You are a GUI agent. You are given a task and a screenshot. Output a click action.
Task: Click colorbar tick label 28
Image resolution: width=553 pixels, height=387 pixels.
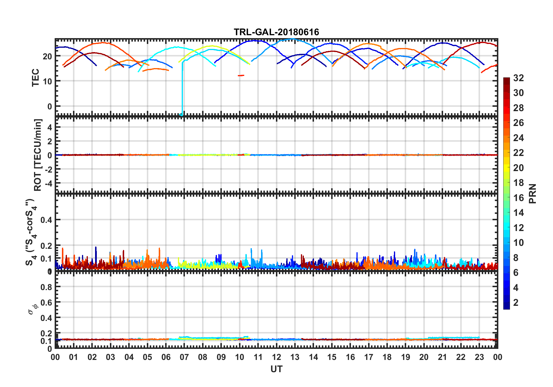click(518, 108)
